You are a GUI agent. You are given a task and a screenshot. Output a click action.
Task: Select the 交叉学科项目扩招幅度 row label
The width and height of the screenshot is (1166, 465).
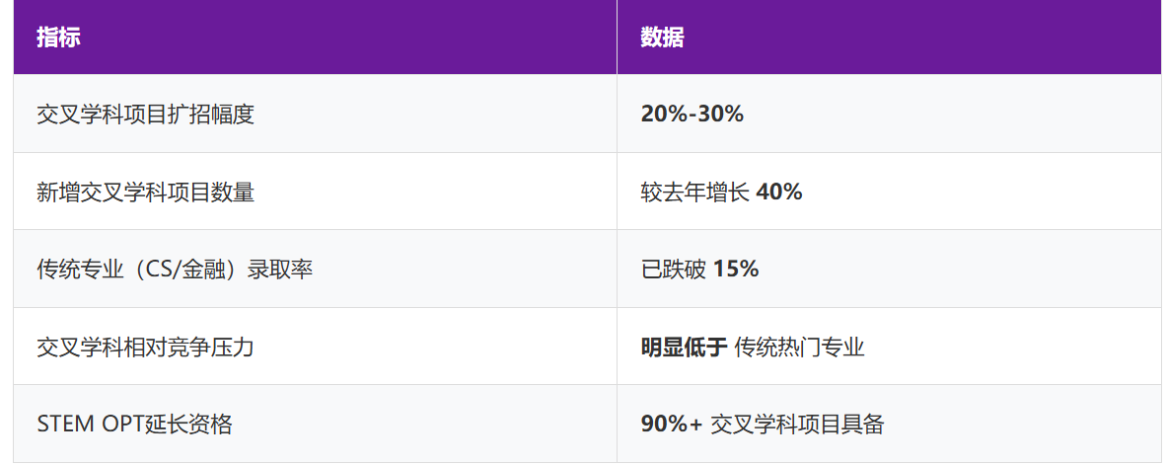tap(145, 115)
